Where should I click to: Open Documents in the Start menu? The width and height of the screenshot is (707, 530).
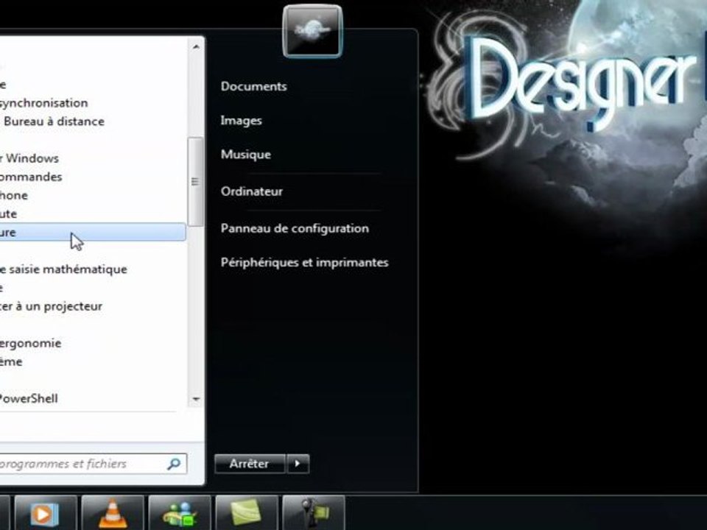click(x=254, y=86)
